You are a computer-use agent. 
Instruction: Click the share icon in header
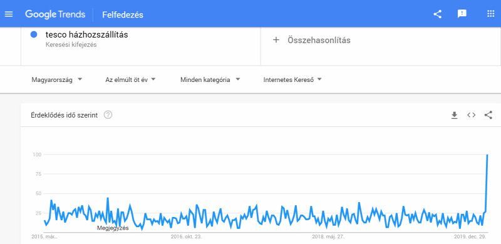pyautogui.click(x=437, y=14)
